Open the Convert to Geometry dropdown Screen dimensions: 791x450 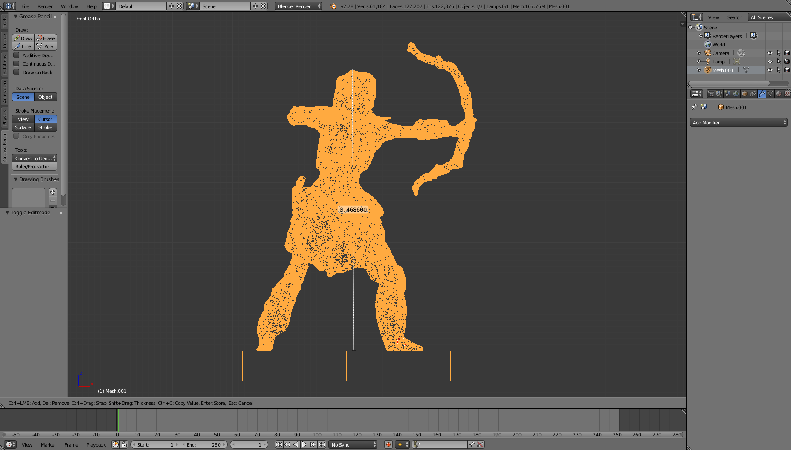click(x=35, y=158)
